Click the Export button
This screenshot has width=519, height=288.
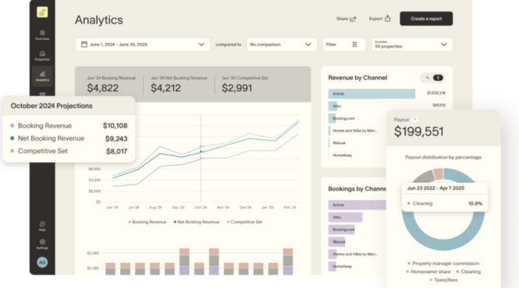(380, 19)
